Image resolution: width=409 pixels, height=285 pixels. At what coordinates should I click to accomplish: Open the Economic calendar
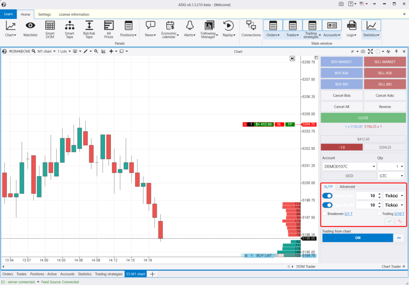pyautogui.click(x=170, y=29)
